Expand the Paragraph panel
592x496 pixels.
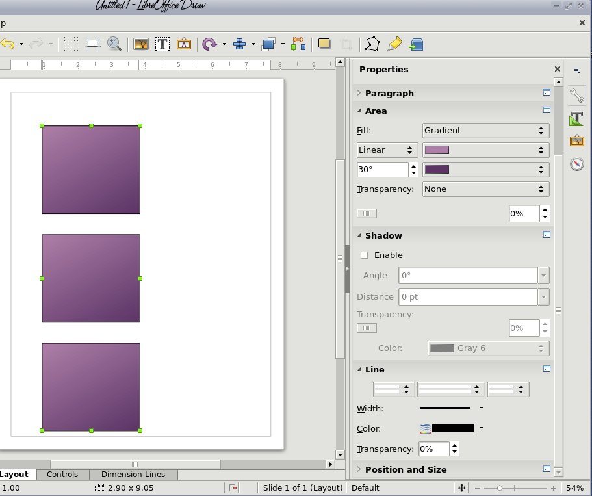pyautogui.click(x=359, y=93)
